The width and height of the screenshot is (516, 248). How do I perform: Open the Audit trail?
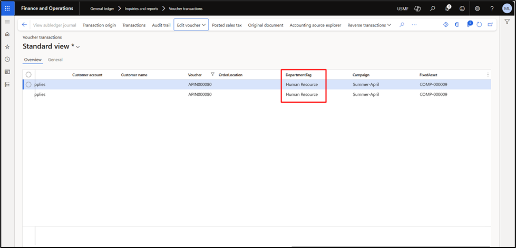coord(161,25)
